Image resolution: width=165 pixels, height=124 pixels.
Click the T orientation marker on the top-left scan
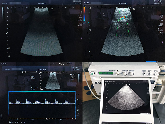(x=52, y=9)
